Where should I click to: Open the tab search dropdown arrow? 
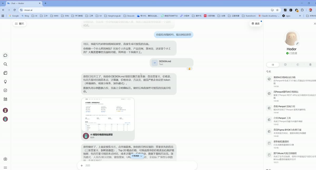pyautogui.click(x=2, y=3)
